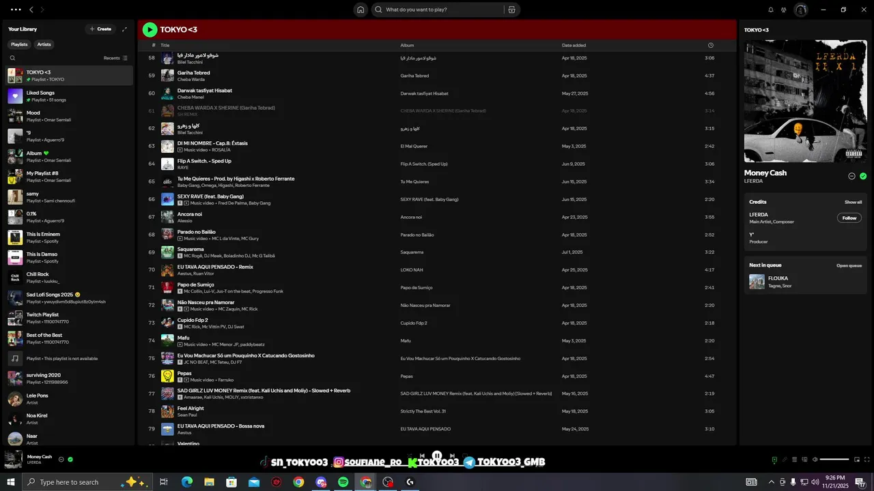874x491 pixels.
Task: Enter full screen mode
Action: pos(867,460)
